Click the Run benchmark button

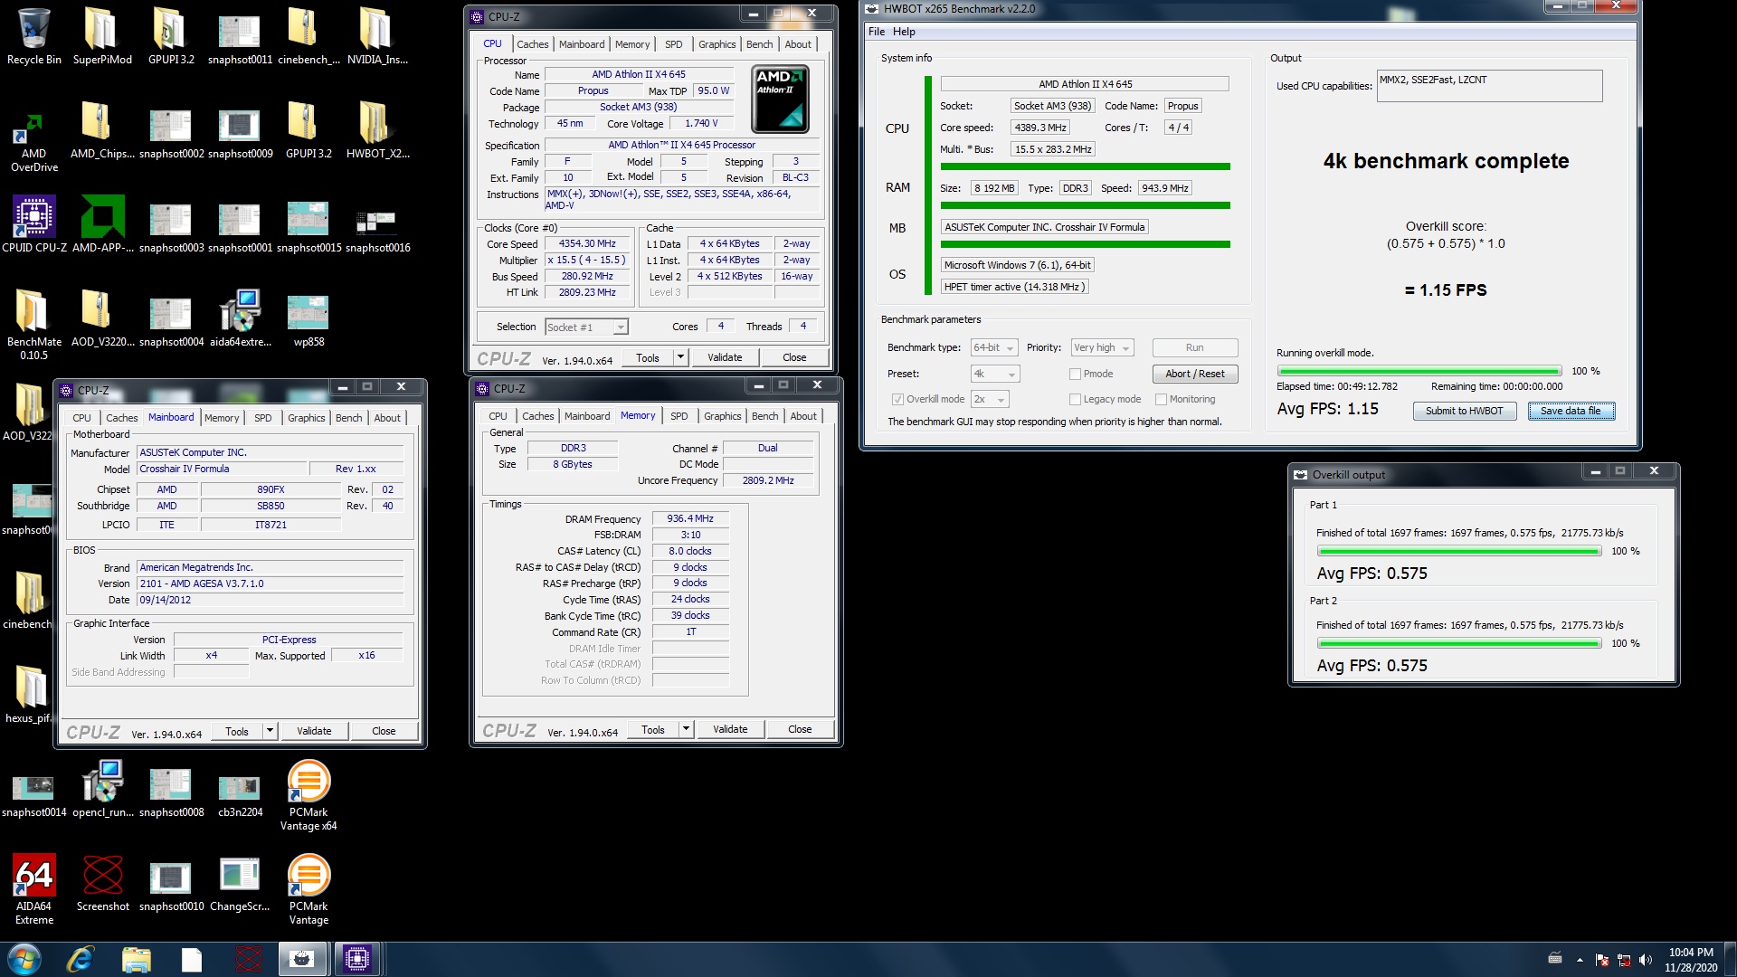pyautogui.click(x=1194, y=347)
